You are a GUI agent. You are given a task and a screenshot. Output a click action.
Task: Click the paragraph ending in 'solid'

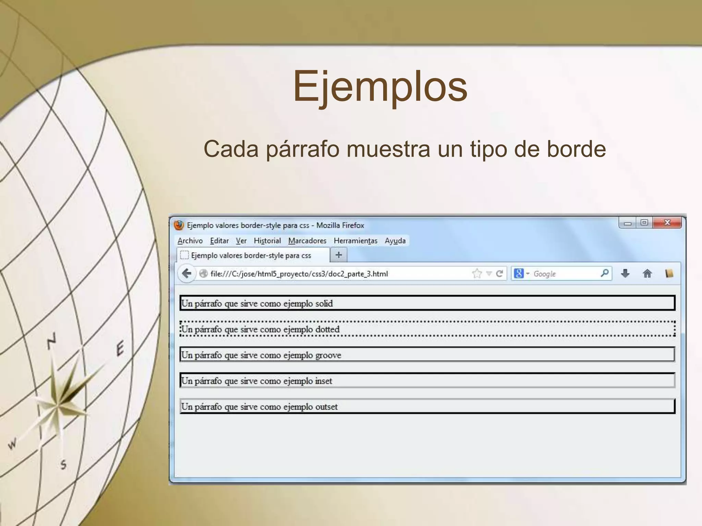(427, 303)
